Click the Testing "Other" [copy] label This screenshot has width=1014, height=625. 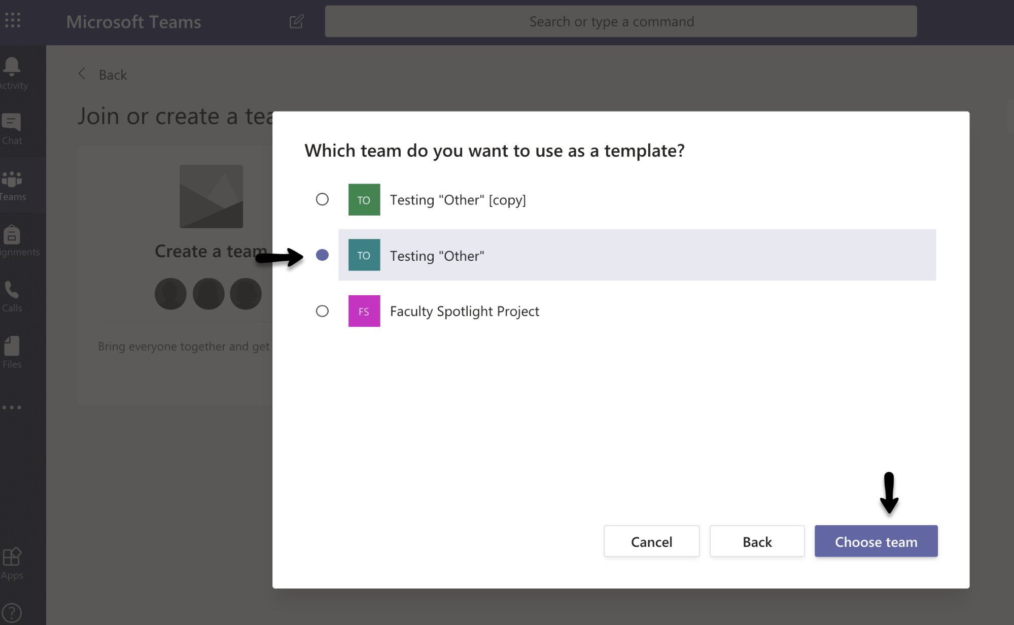[x=458, y=200]
